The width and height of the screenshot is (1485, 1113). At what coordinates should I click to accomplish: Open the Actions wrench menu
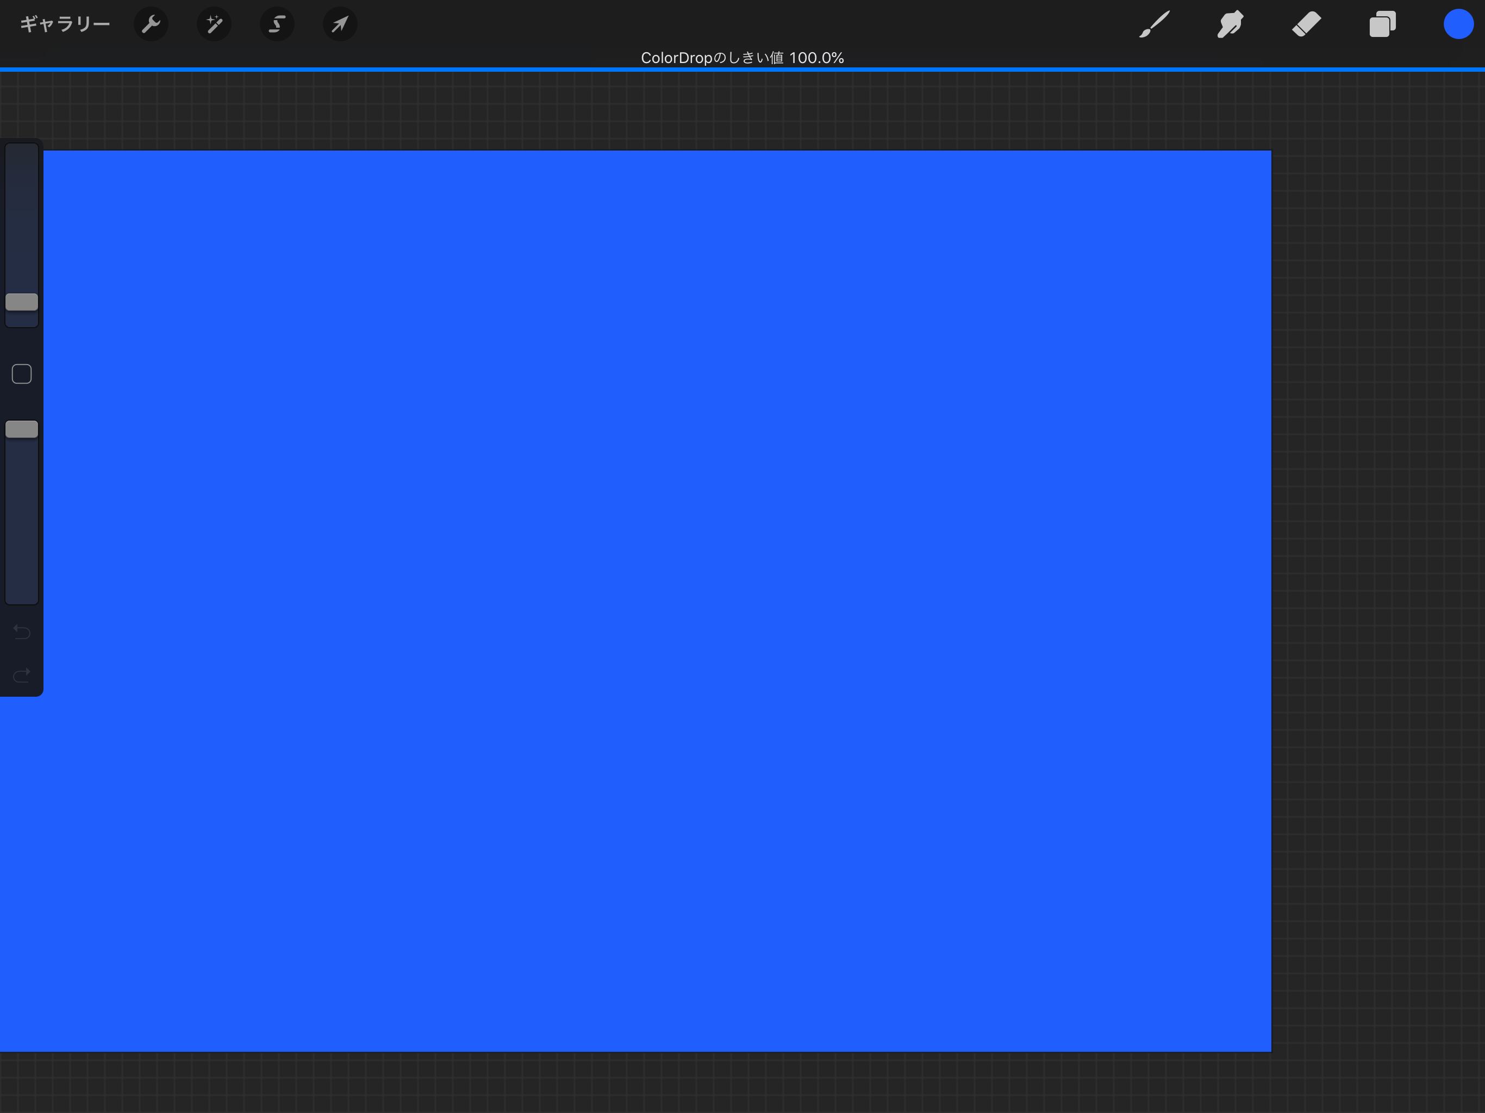(151, 24)
